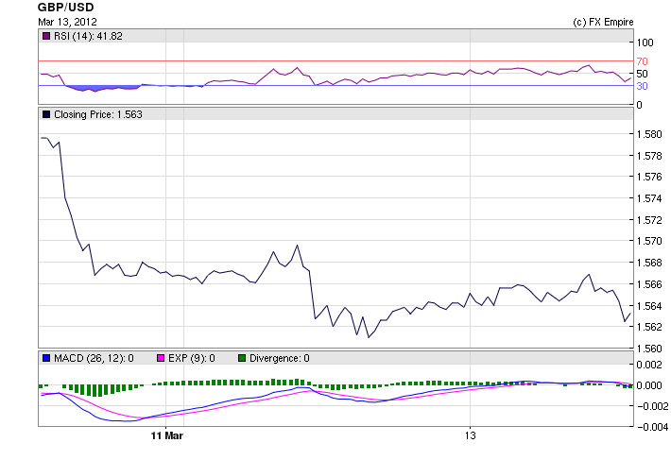Click the purple RSI legend swatch
671x460 pixels.
(x=46, y=36)
